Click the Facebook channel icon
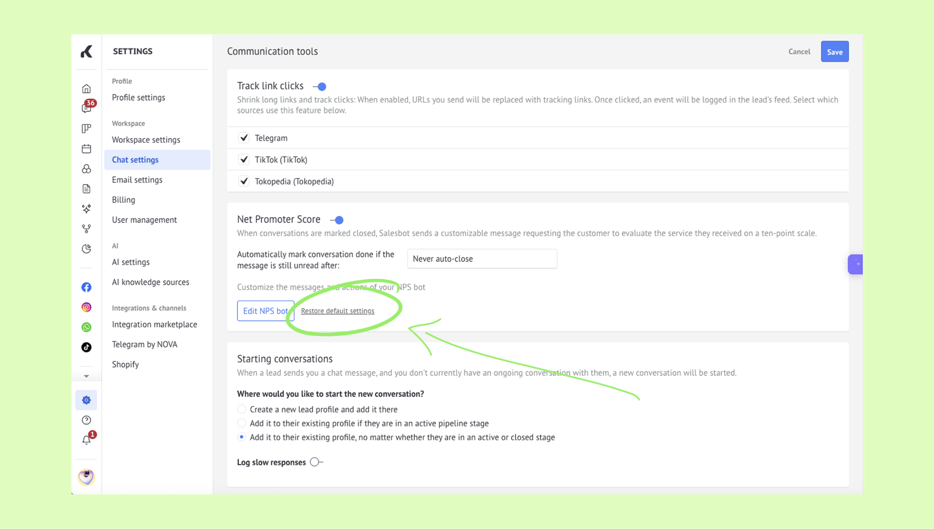934x529 pixels. [x=86, y=287]
